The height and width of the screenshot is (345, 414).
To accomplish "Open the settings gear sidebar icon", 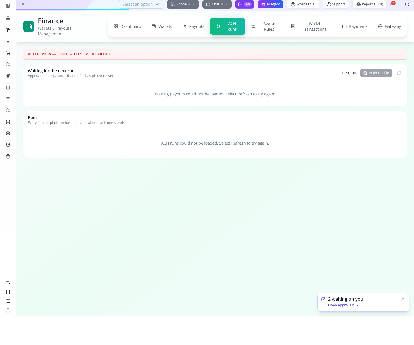I will coord(8,133).
